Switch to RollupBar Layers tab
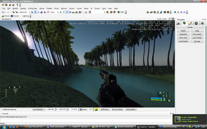The image size is (207, 129). (202, 24)
